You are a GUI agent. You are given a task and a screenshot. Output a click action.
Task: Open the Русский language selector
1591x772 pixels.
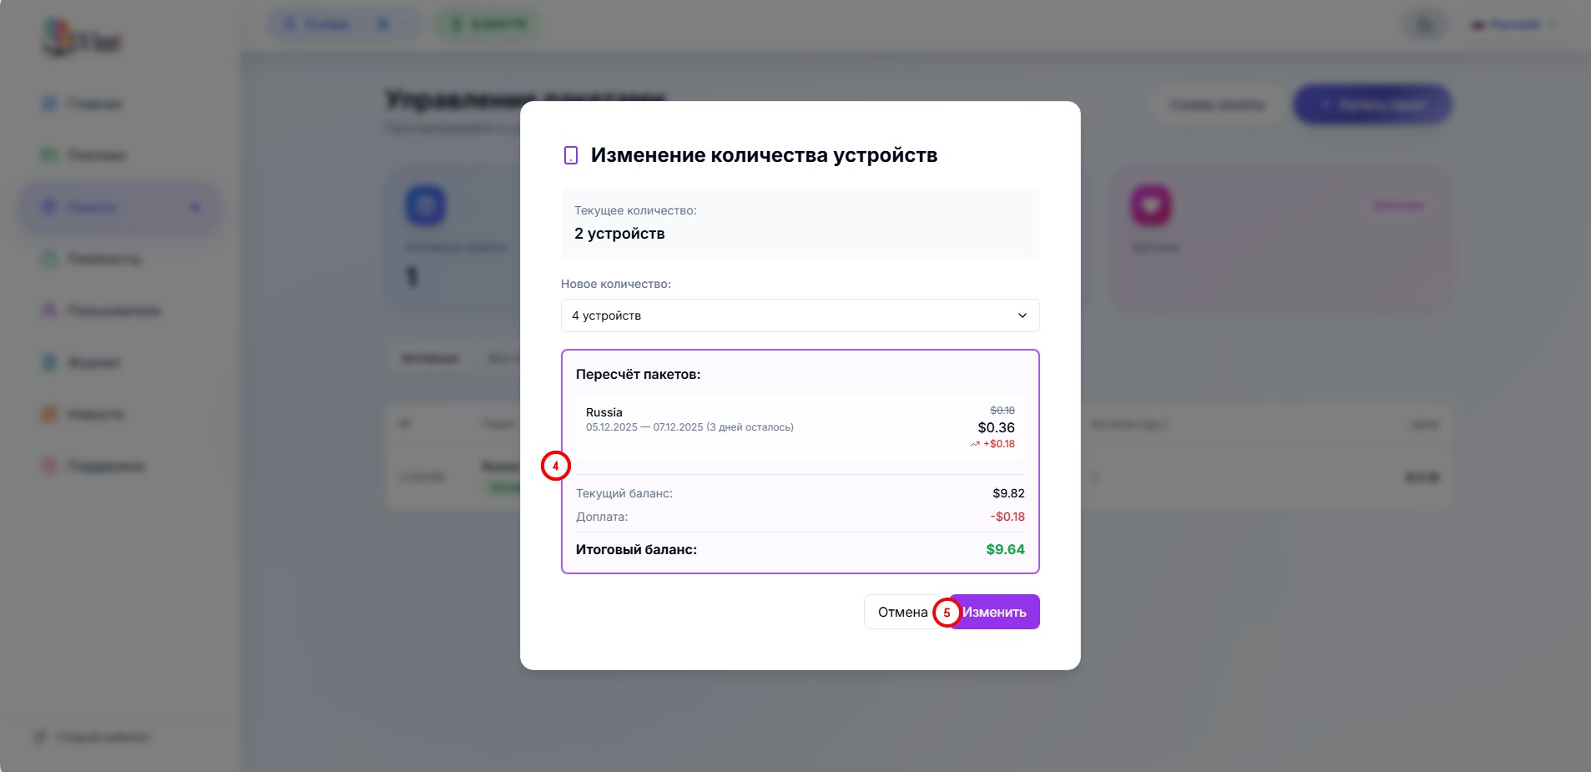1514,24
